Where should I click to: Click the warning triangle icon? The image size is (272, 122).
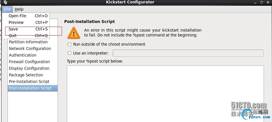click(x=74, y=33)
